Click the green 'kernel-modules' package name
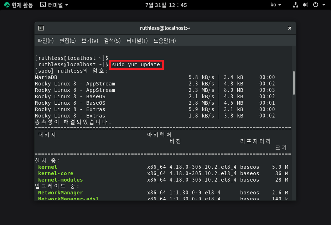 click(x=61, y=180)
